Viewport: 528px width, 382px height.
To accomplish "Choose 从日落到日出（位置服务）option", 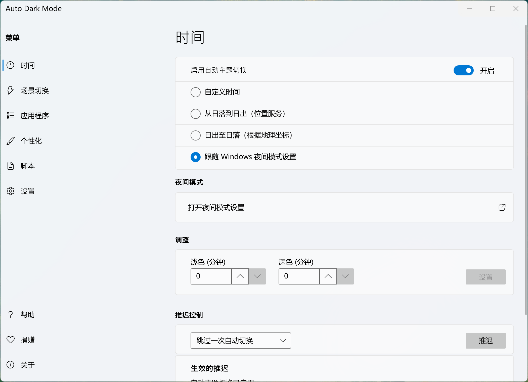I will coord(195,114).
